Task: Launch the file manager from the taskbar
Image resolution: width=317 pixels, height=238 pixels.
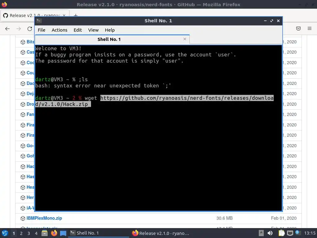Action: click(x=45, y=233)
